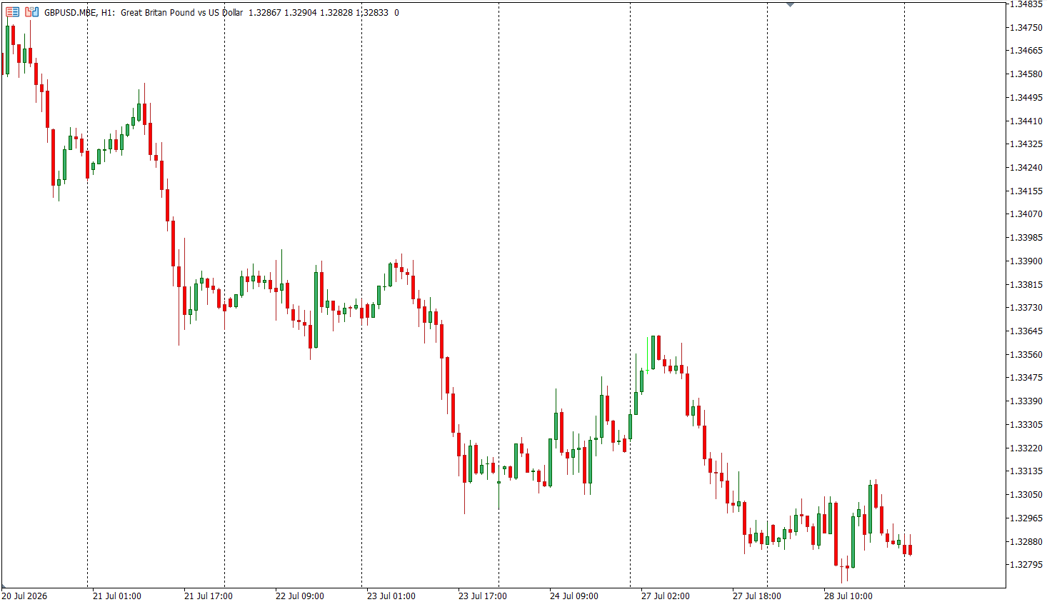Click the 21 Jul 17:00 time label
Image resolution: width=1047 pixels, height=602 pixels.
click(x=208, y=596)
